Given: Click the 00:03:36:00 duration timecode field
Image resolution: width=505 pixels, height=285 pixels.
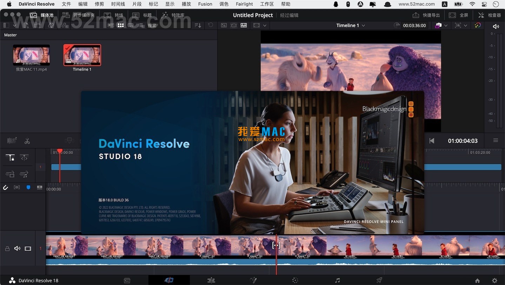Looking at the screenshot, I should coord(414,25).
